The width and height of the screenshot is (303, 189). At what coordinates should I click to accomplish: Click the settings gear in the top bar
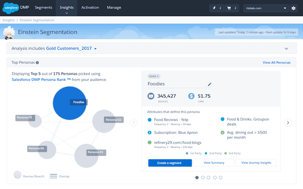tap(293, 8)
